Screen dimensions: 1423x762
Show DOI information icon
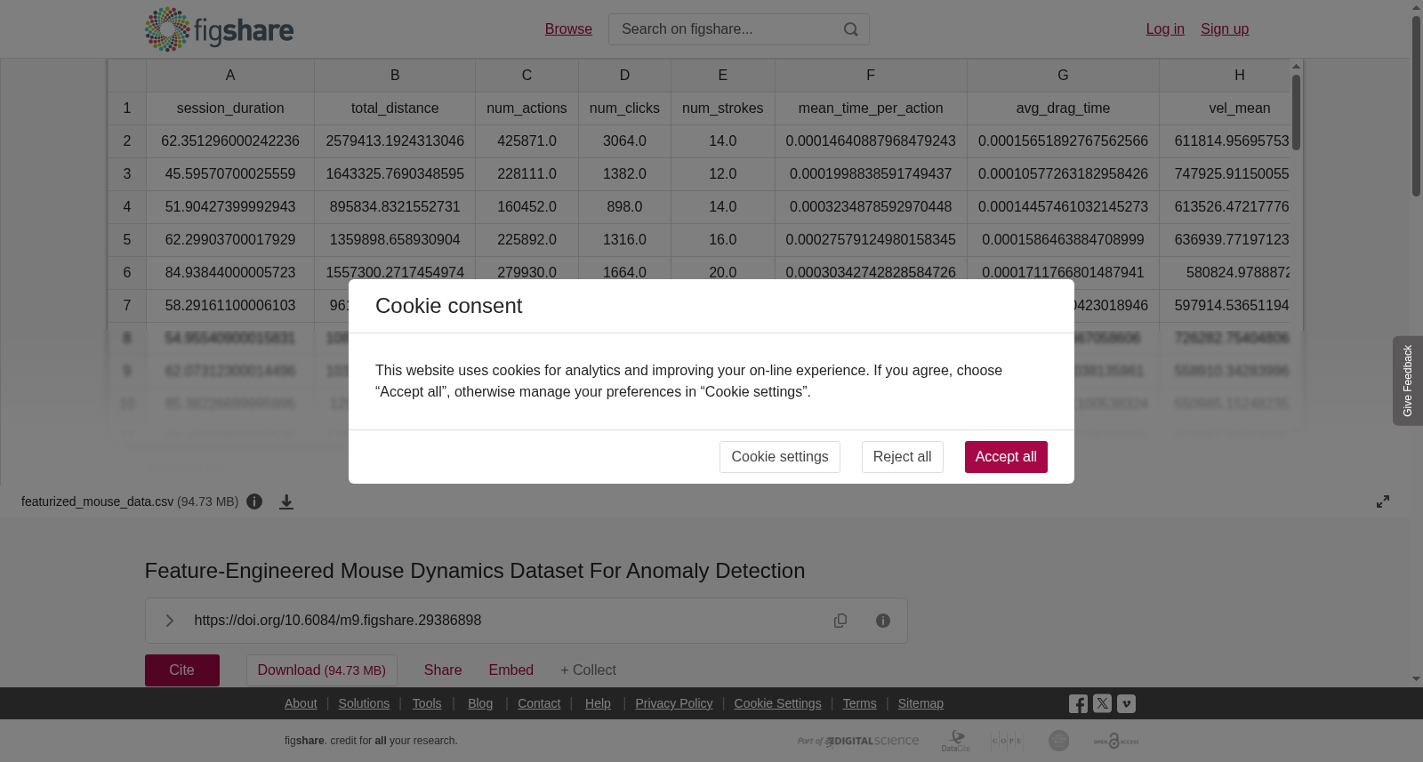click(x=883, y=621)
